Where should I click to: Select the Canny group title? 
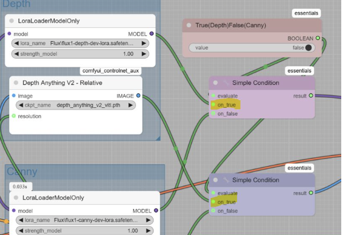tap(22, 171)
